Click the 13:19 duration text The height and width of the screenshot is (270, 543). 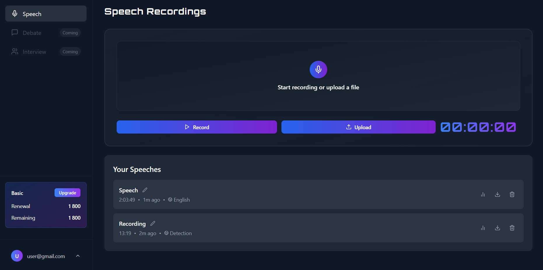click(125, 233)
